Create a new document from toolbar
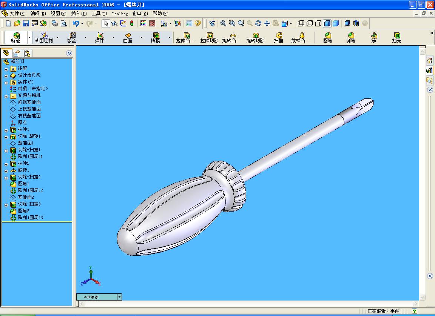The image size is (435, 316). [8, 23]
